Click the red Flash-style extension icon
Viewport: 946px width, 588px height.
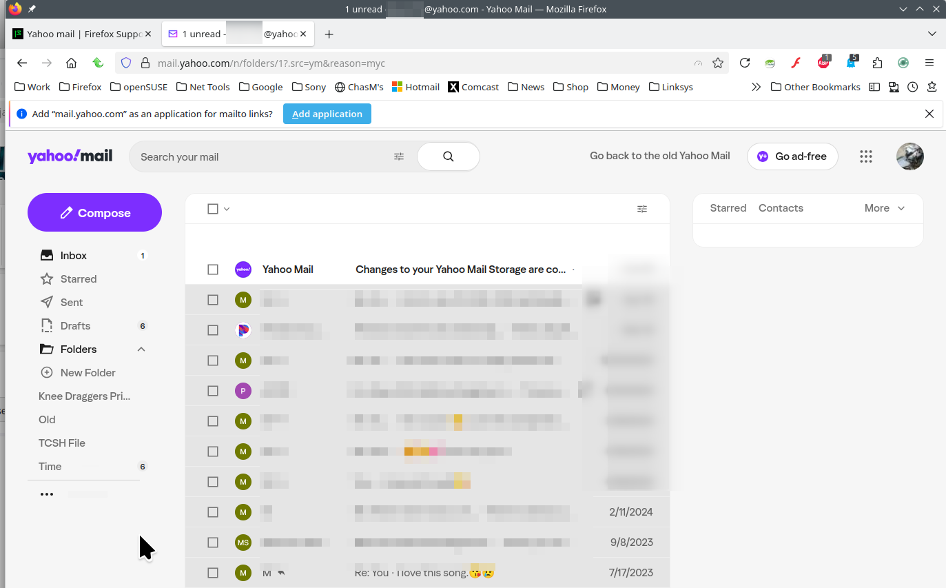[x=796, y=63]
